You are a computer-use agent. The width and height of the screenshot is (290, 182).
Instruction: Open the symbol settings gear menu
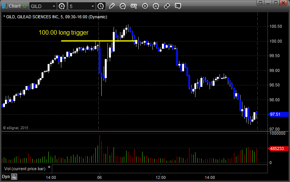[x=62, y=6]
